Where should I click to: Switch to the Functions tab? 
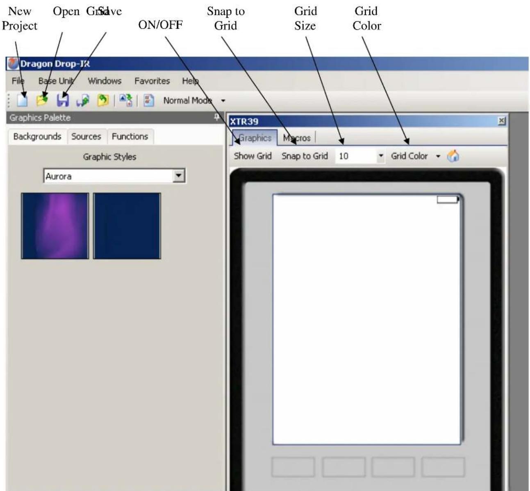(130, 136)
